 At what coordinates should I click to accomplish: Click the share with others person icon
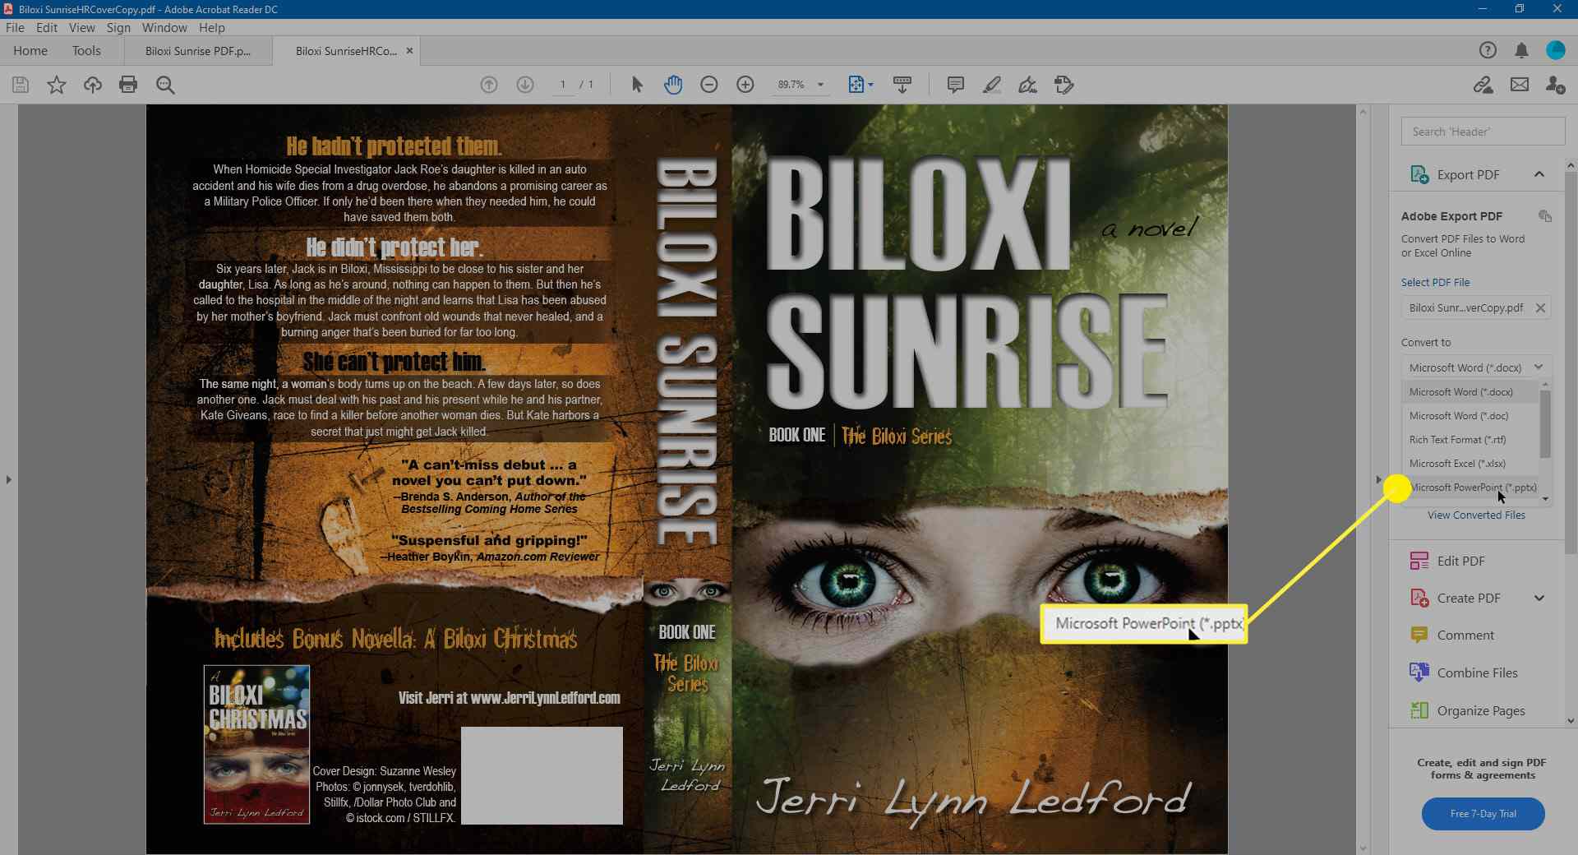tap(1555, 85)
